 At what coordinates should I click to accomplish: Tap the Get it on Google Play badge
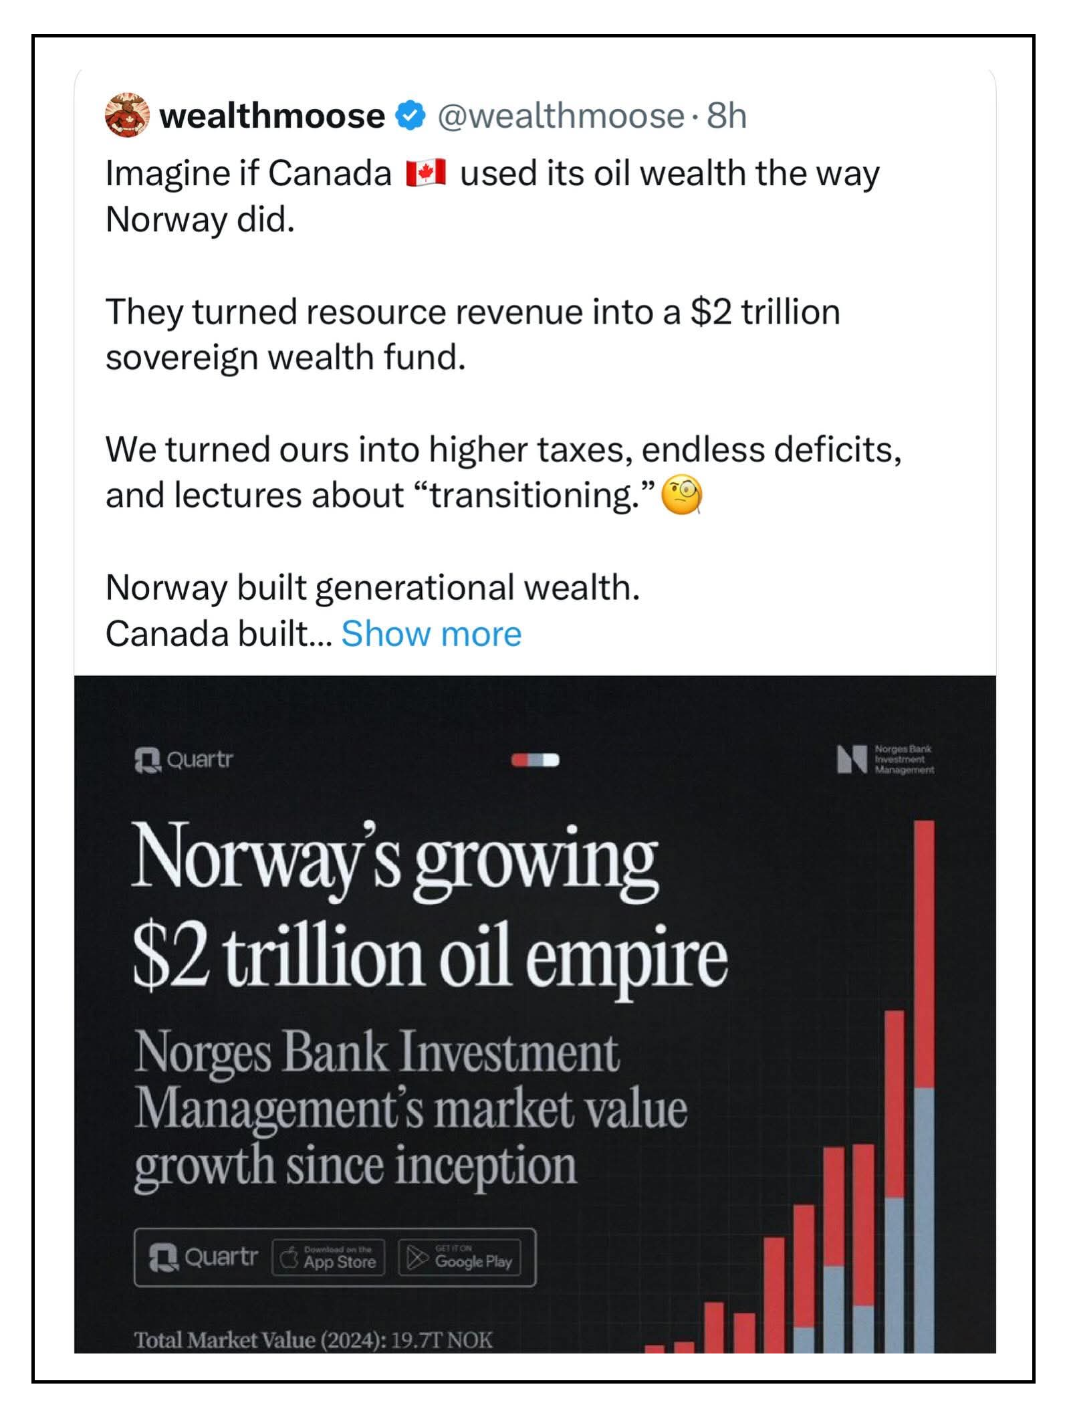(x=459, y=1259)
